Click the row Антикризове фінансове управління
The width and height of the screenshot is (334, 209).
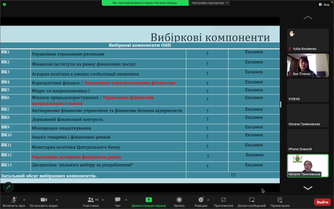[x=140, y=110]
